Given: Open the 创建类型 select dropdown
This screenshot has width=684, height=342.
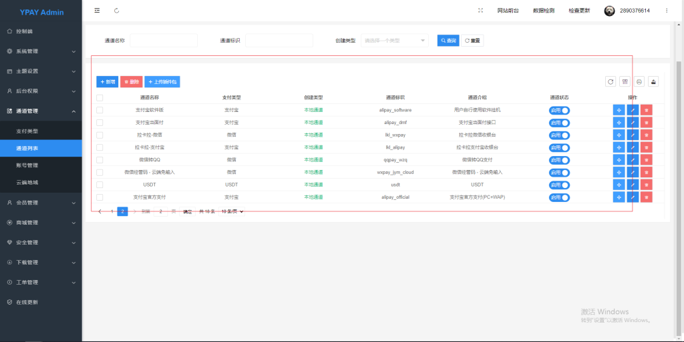Looking at the screenshot, I should [x=394, y=41].
